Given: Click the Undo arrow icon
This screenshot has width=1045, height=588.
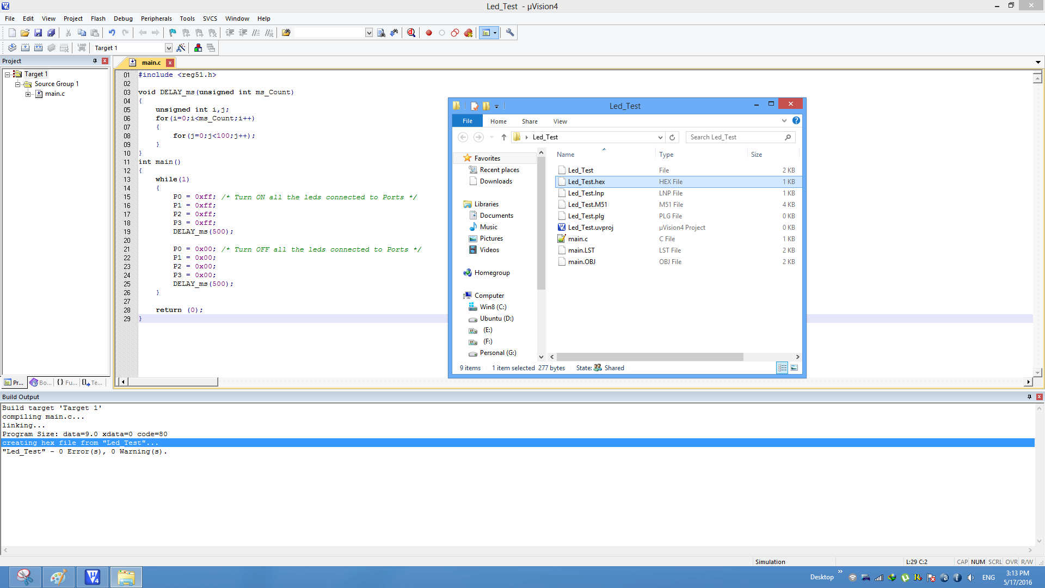Looking at the screenshot, I should (x=112, y=33).
